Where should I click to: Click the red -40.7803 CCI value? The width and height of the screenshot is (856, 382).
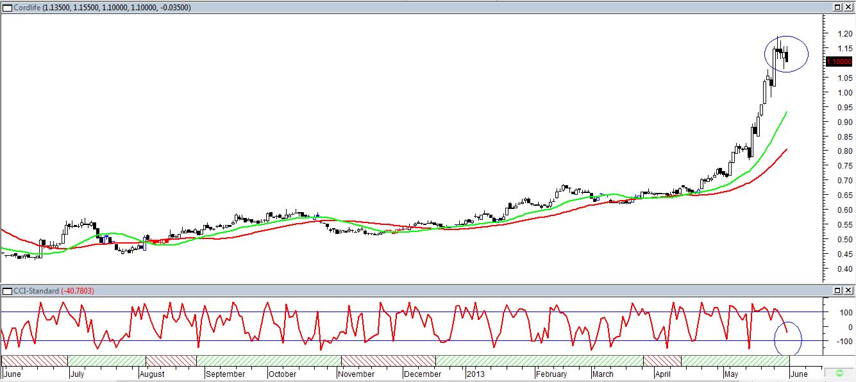(x=78, y=291)
